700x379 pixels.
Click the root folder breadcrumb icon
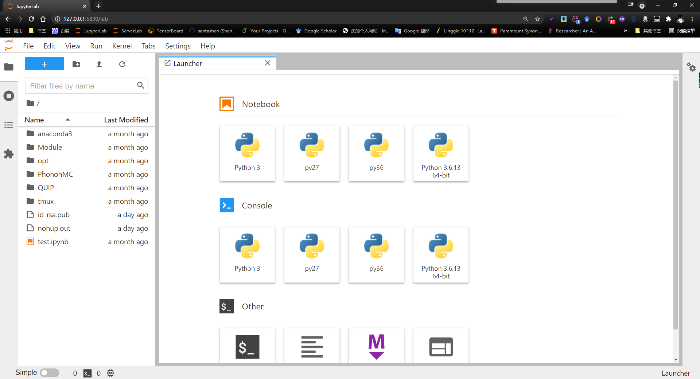(x=30, y=103)
